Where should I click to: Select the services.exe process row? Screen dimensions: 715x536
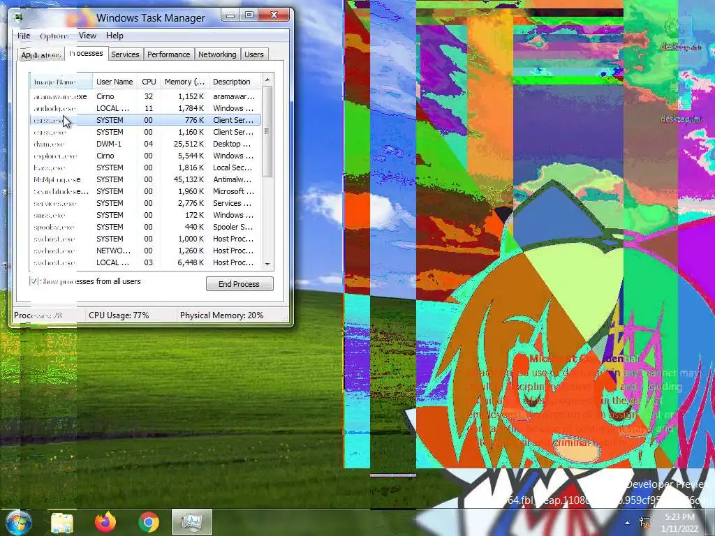(x=146, y=203)
